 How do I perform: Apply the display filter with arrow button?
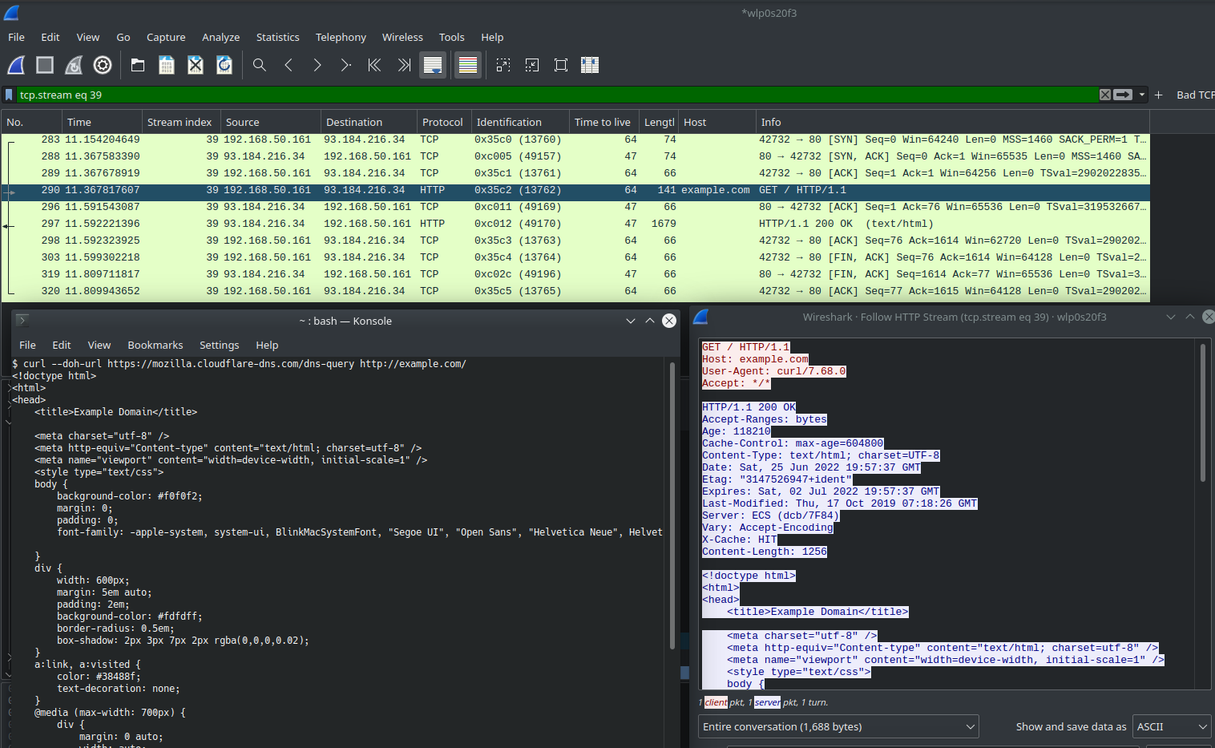click(x=1123, y=95)
